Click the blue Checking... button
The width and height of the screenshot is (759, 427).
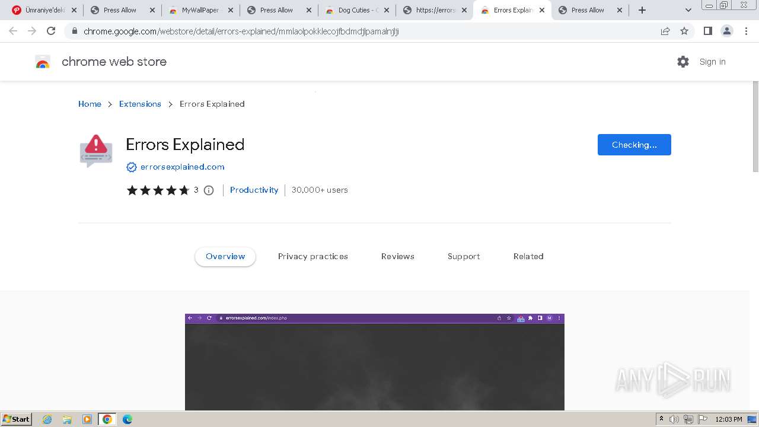634,145
